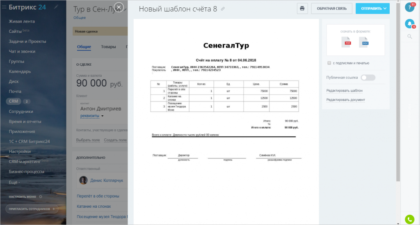Open Живая лента in sidebar

point(22,21)
